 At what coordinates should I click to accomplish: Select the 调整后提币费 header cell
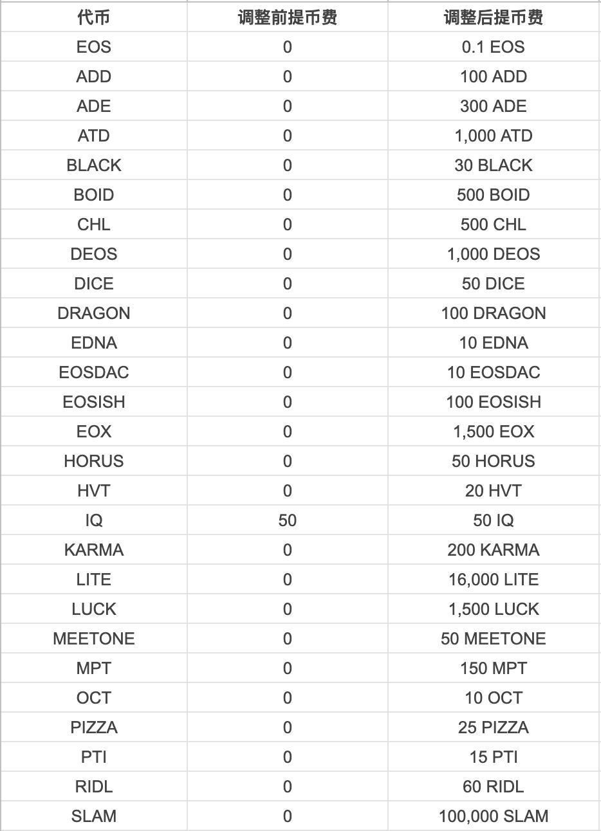pos(494,17)
